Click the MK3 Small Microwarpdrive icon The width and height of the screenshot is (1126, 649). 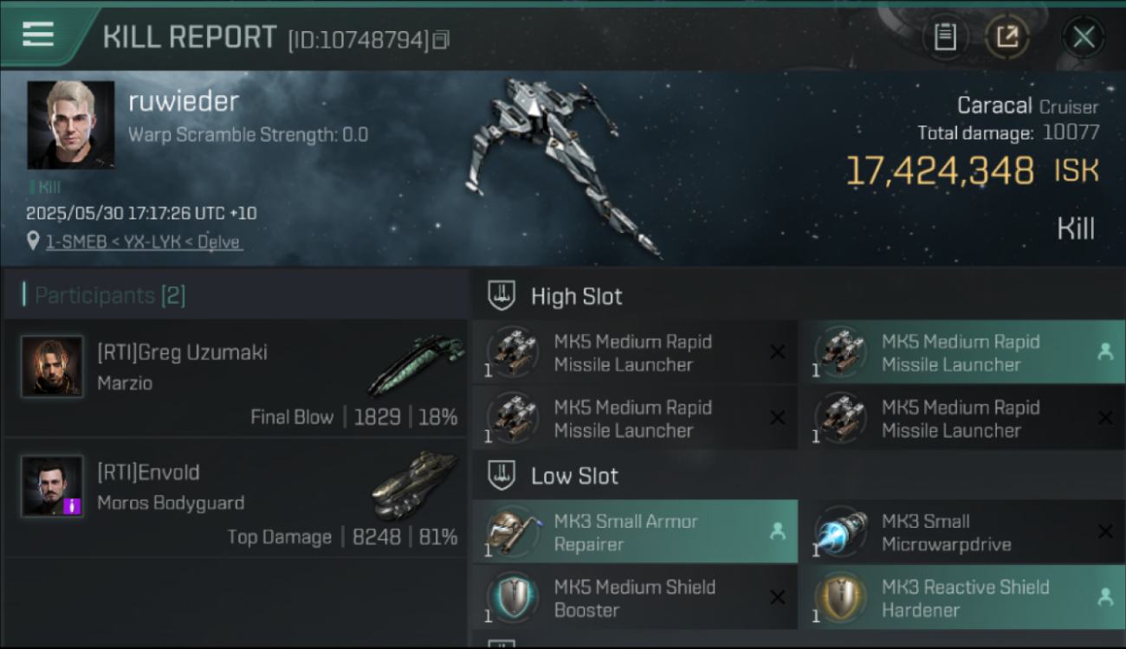[x=840, y=531]
